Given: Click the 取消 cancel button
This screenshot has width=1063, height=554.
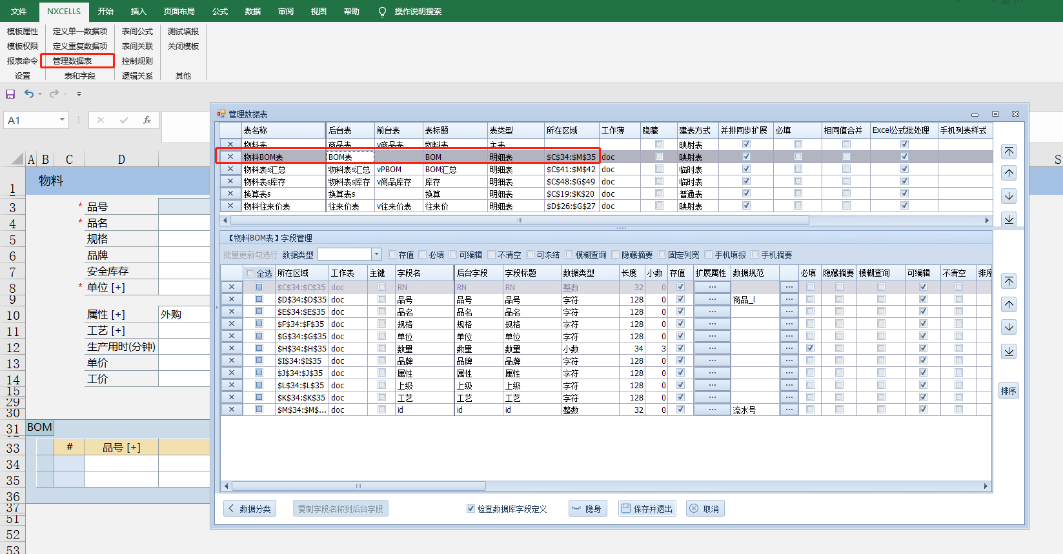Looking at the screenshot, I should pyautogui.click(x=705, y=509).
